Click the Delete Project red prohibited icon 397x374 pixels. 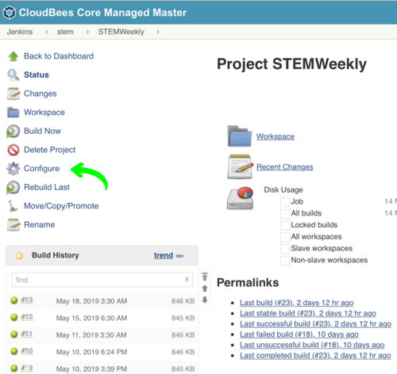coord(13,150)
